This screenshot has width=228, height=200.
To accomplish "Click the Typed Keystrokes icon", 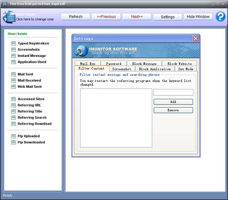I will click(x=14, y=43).
